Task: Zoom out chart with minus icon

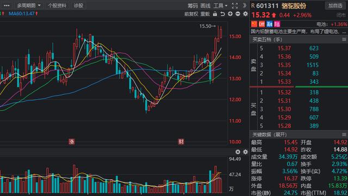Action: click(x=238, y=14)
